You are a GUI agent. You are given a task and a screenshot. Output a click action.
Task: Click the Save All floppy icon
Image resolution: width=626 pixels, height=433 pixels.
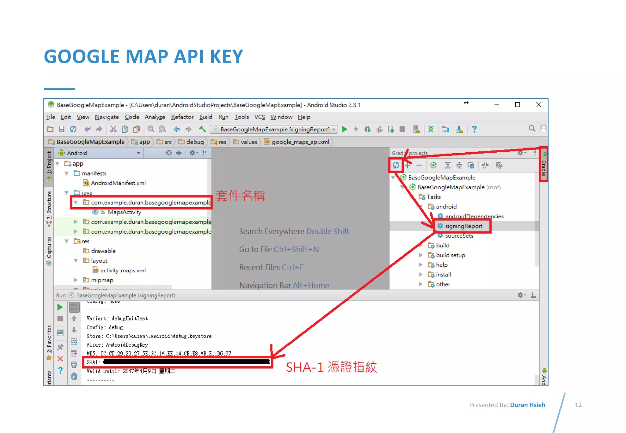pyautogui.click(x=61, y=129)
